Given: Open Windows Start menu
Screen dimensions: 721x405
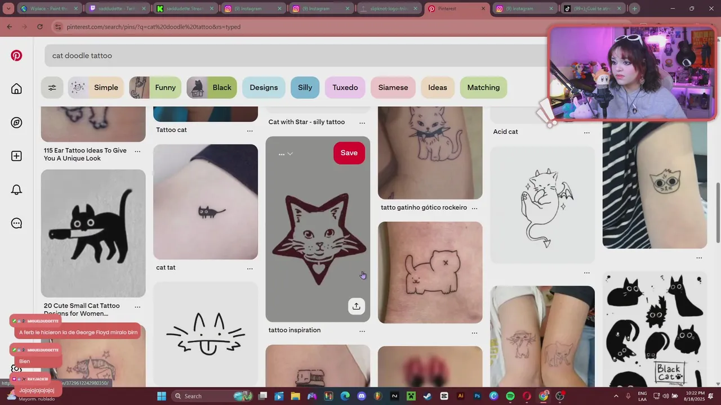Looking at the screenshot, I should tap(162, 396).
